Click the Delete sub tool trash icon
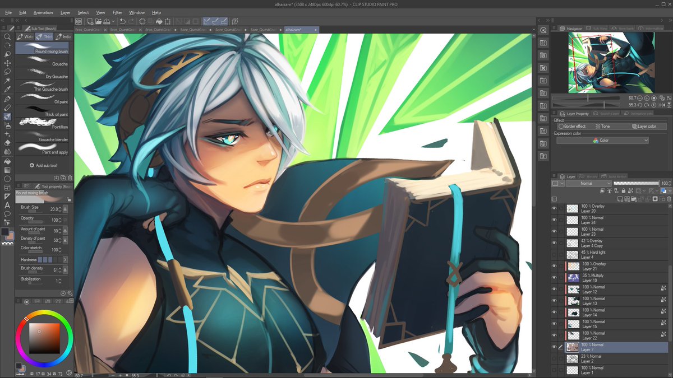Viewport: 673px width, 378px height. 70,178
